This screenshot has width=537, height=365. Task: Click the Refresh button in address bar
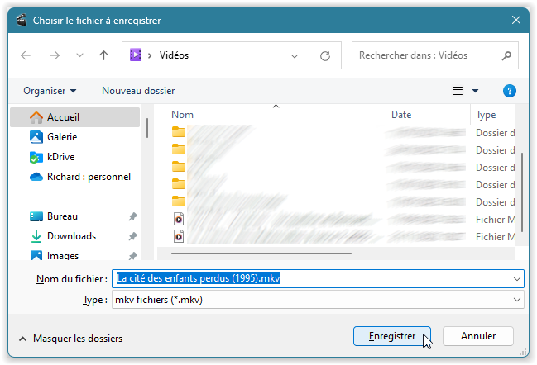tap(325, 55)
